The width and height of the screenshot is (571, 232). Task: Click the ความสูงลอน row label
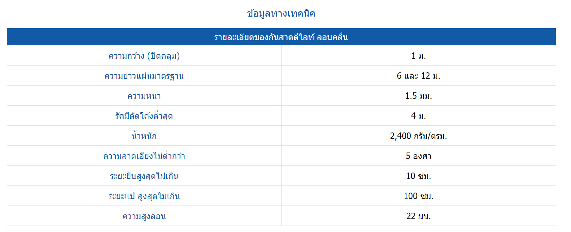[x=144, y=216]
